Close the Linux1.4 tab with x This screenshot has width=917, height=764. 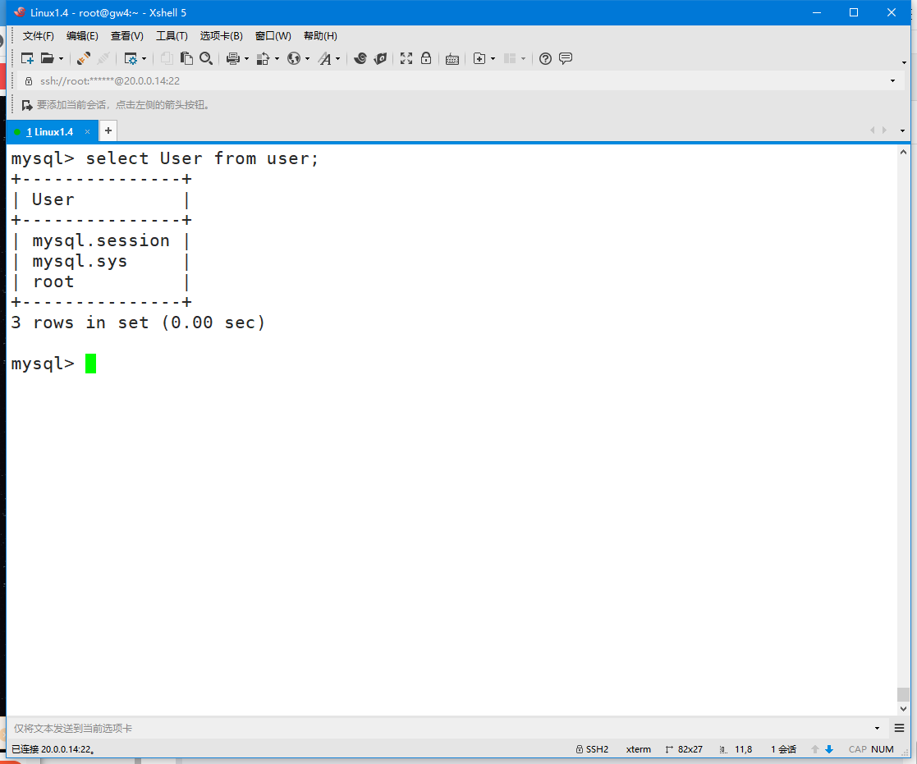coord(88,132)
